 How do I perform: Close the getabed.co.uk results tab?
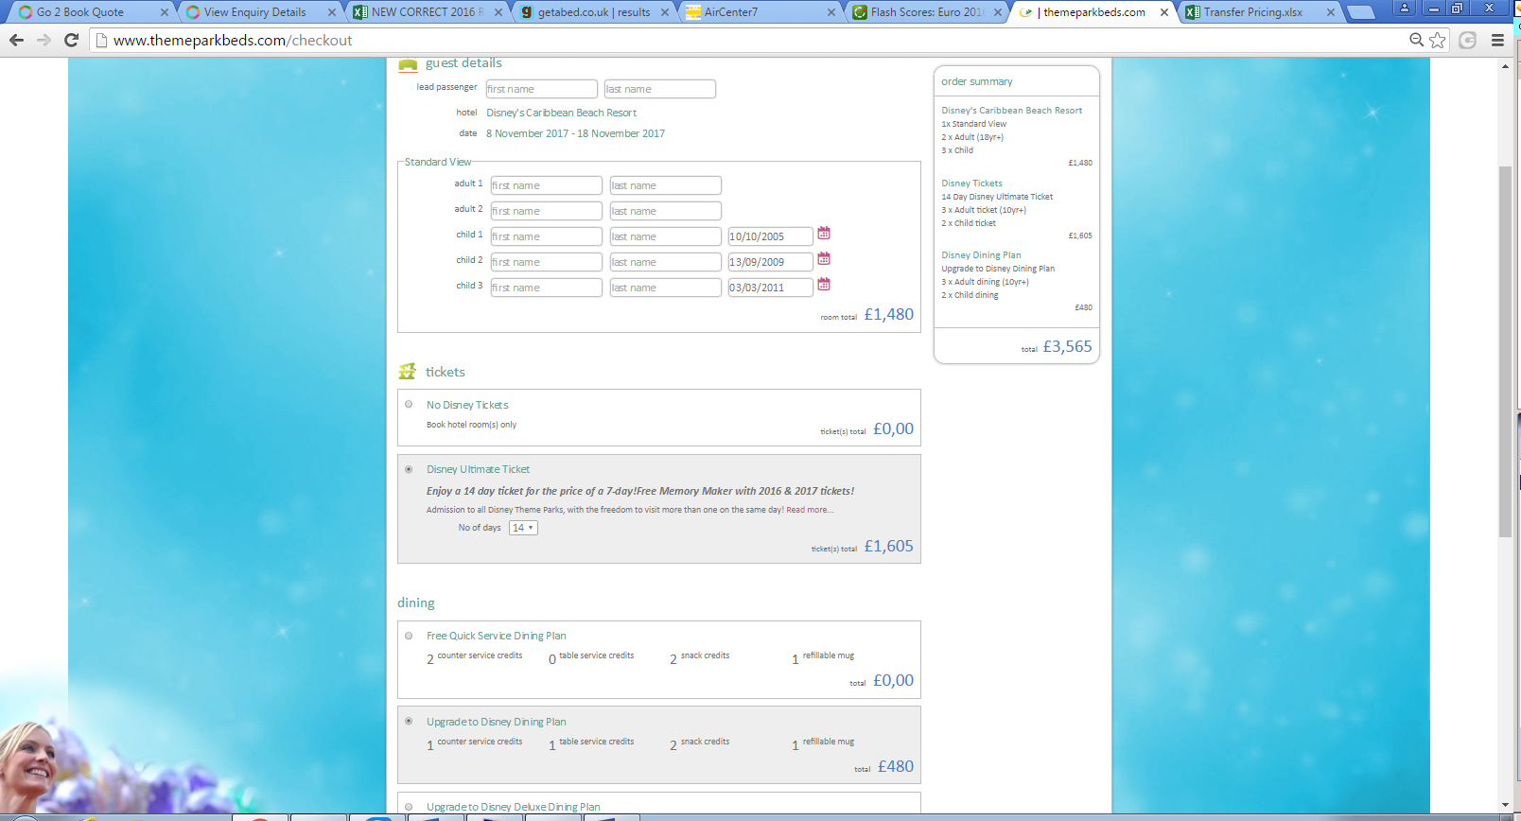pyautogui.click(x=665, y=12)
